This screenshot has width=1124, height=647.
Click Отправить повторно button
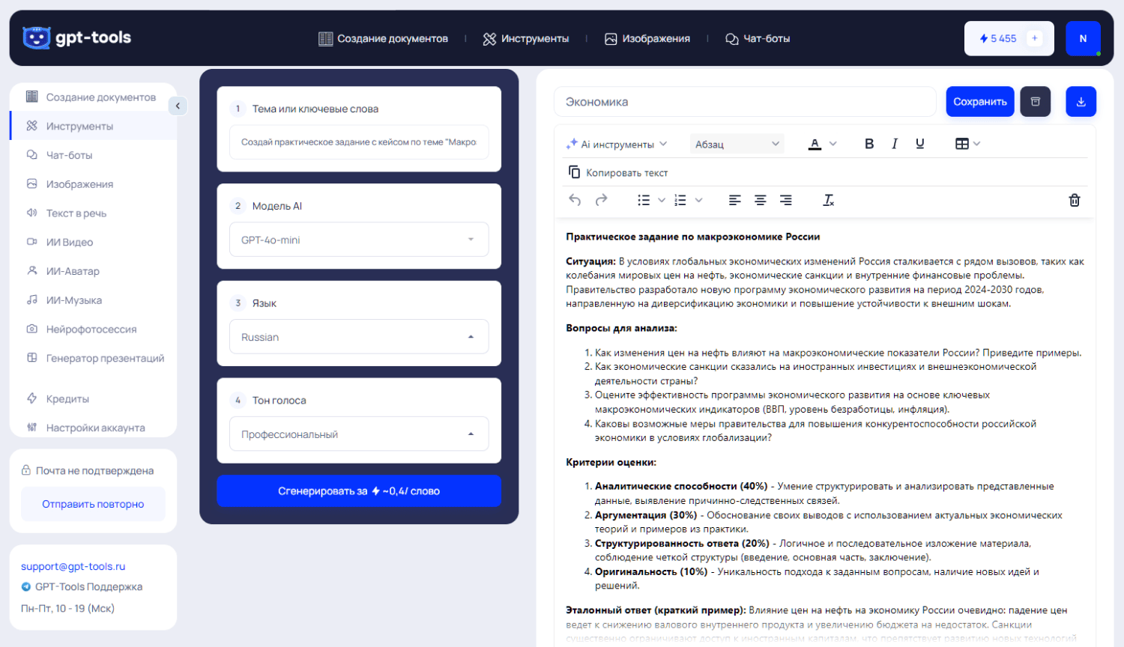93,504
